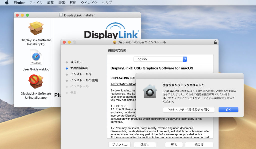Click the 戻る button to go back
Viewport: 256px width, 149px height.
point(174,145)
